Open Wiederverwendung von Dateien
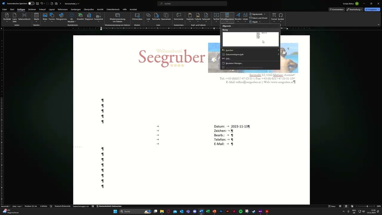The width and height of the screenshot is (382, 215). [x=118, y=18]
